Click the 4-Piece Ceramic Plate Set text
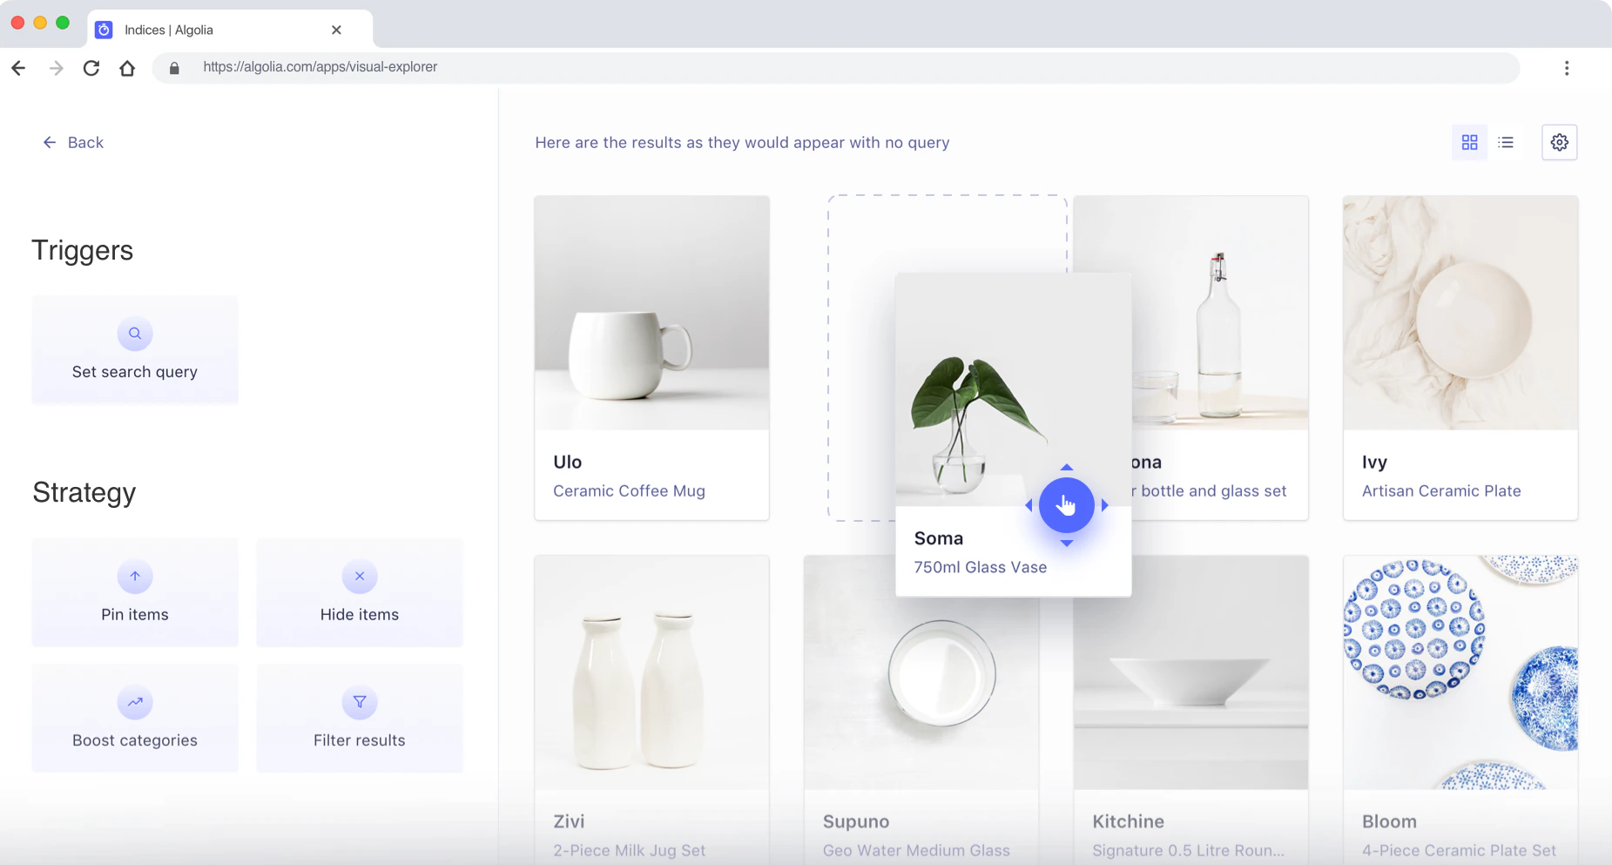The width and height of the screenshot is (1612, 865). coord(1459,850)
